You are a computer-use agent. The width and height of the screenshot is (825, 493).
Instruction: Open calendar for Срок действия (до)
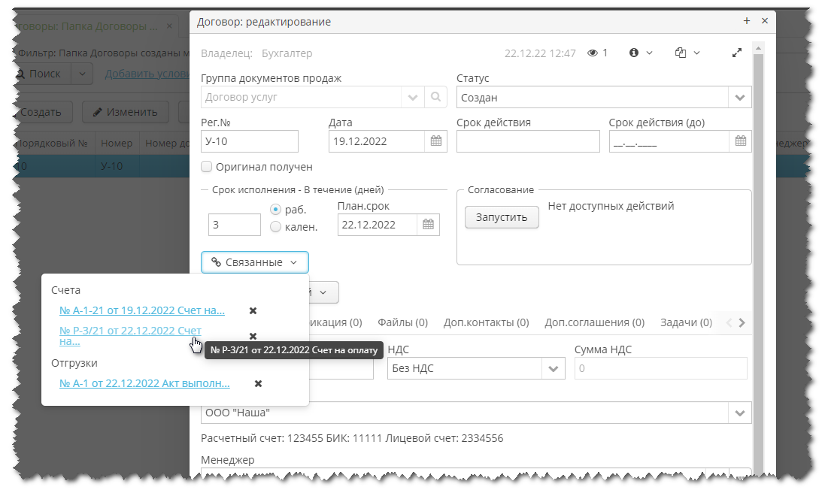click(740, 141)
